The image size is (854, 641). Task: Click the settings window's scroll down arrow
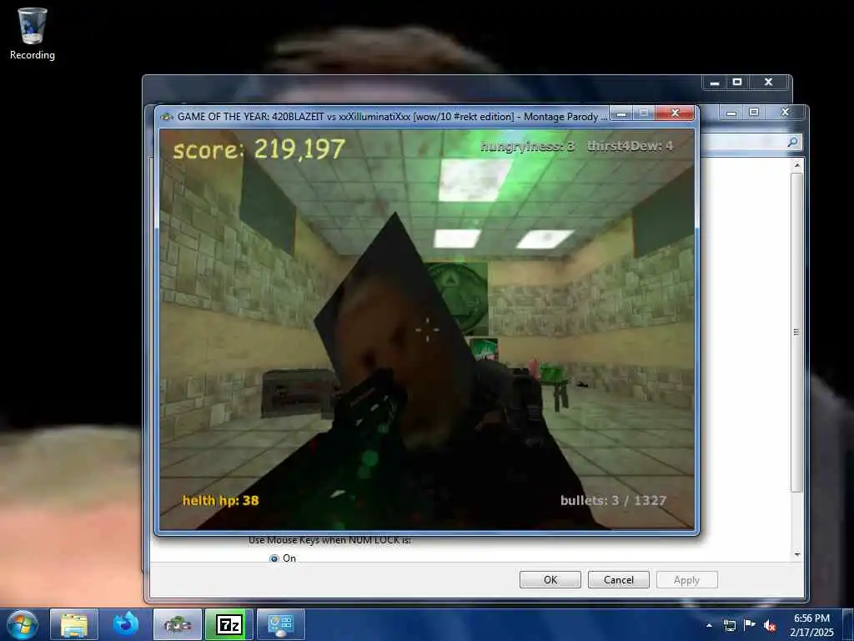tap(796, 554)
